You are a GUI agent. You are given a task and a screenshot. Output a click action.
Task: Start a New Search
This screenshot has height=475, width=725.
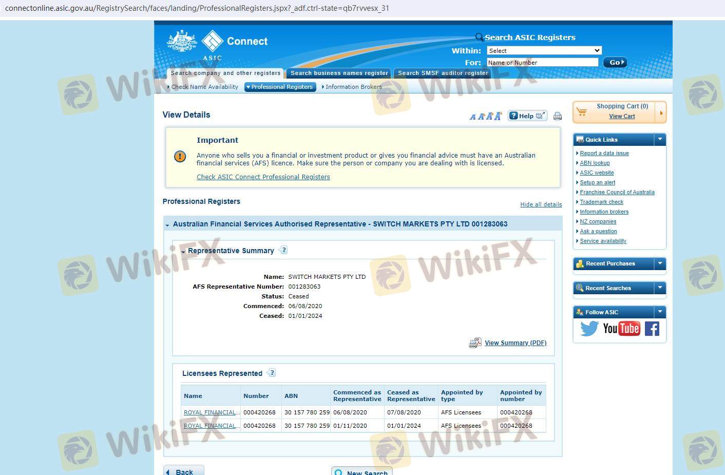tap(362, 471)
